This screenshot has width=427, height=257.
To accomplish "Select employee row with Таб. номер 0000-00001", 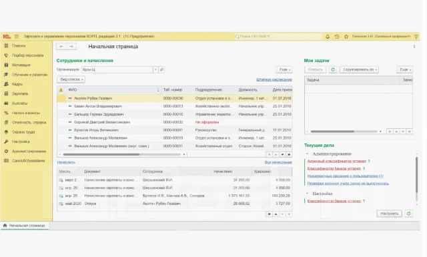I will [175, 130].
